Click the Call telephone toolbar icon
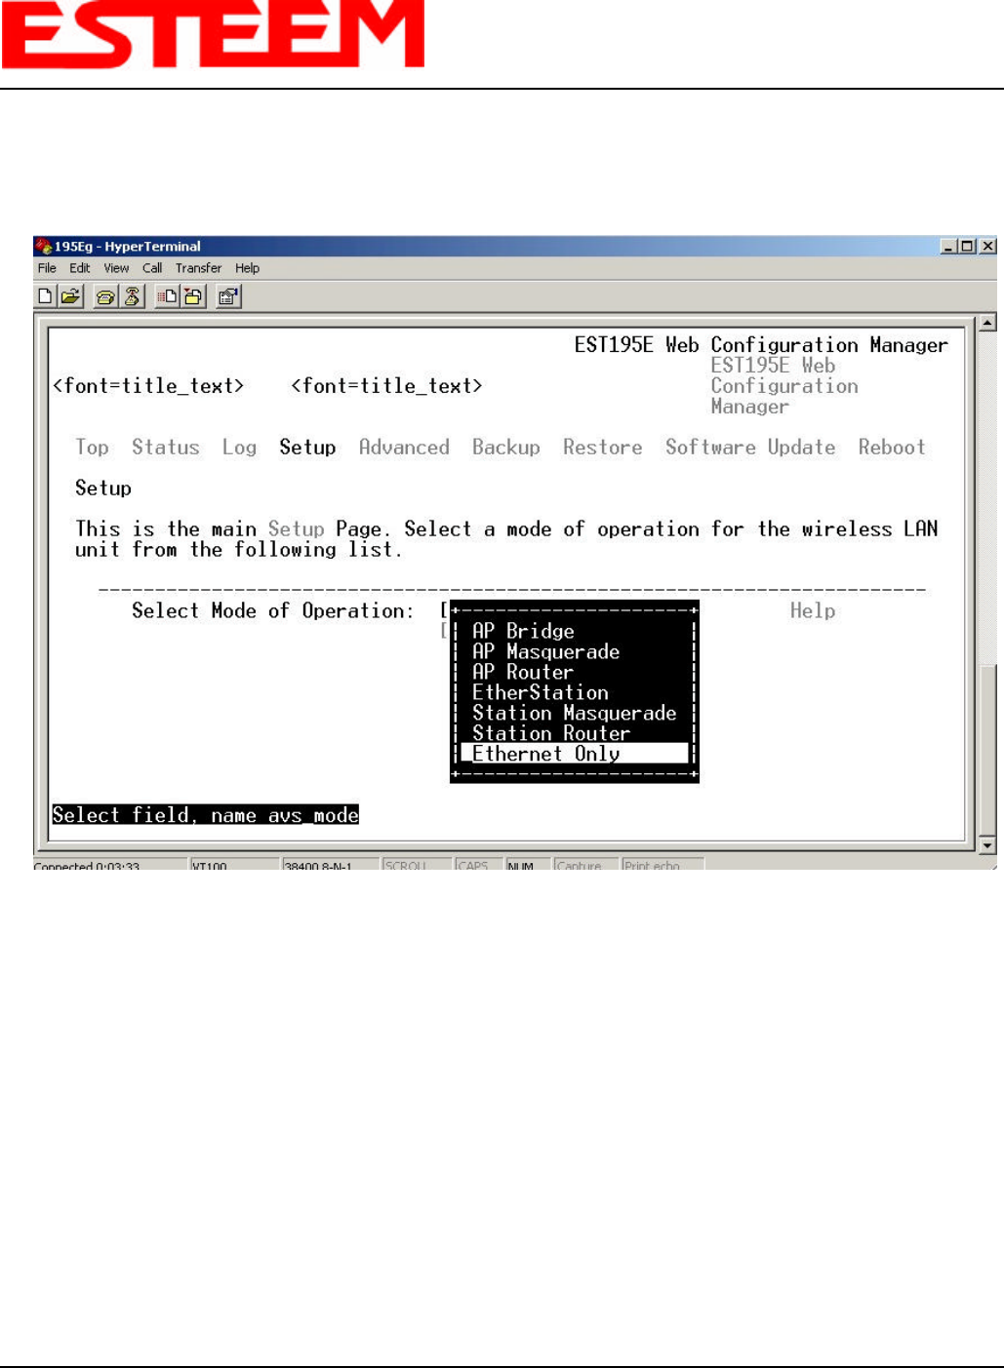1004x1368 pixels. click(106, 296)
